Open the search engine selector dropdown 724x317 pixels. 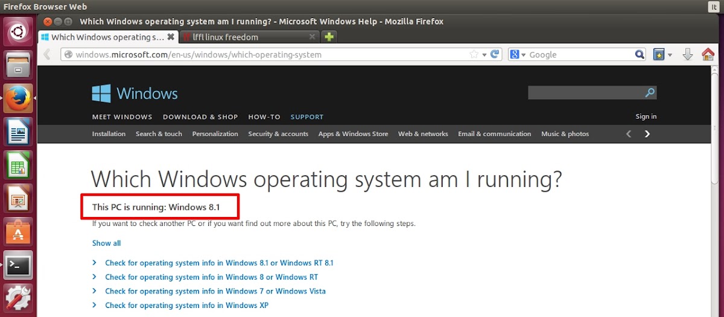(x=522, y=55)
